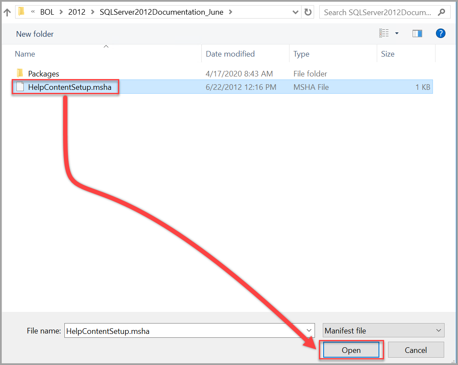Open the File name combo box dropdown
This screenshot has height=365, width=458.
pos(309,330)
